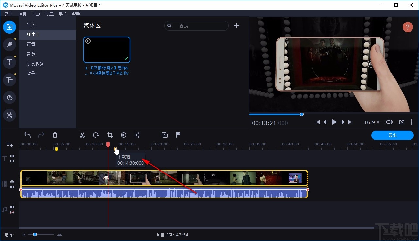Click the zoom out mountain icon
The height and width of the screenshot is (241, 419).
[x=24, y=235]
